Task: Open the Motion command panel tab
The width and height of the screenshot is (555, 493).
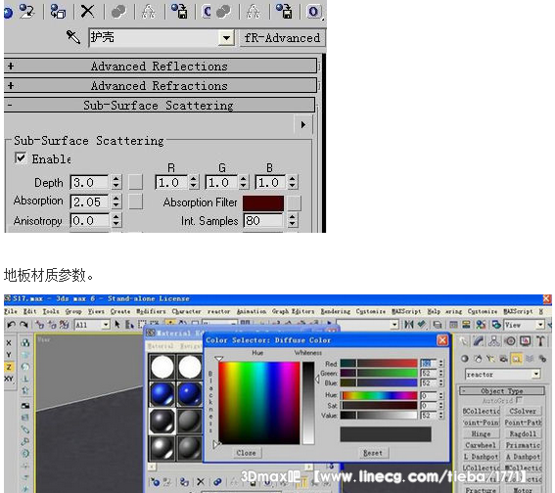Action: [510, 341]
